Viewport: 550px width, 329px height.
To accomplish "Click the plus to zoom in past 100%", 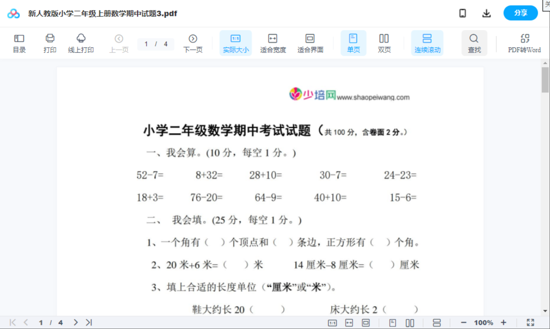I will click(504, 322).
